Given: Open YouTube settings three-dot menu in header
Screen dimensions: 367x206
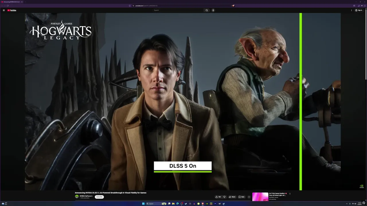Looking at the screenshot, I should point(352,10).
